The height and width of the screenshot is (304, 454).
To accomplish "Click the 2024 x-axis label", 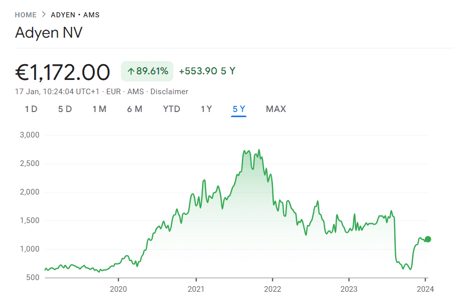I will tap(425, 289).
